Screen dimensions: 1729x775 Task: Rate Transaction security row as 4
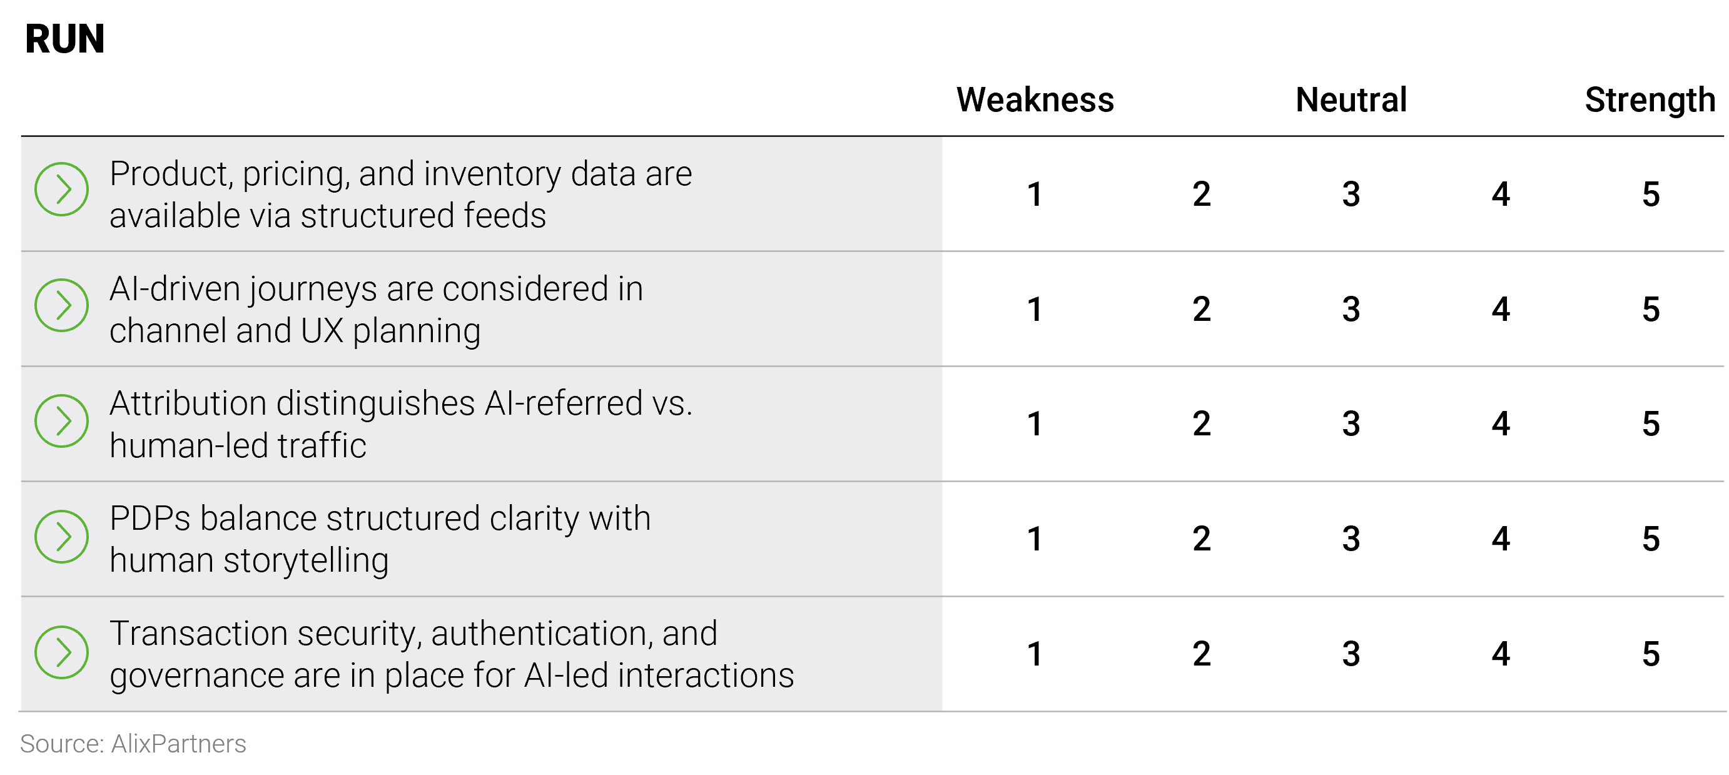coord(1501,654)
